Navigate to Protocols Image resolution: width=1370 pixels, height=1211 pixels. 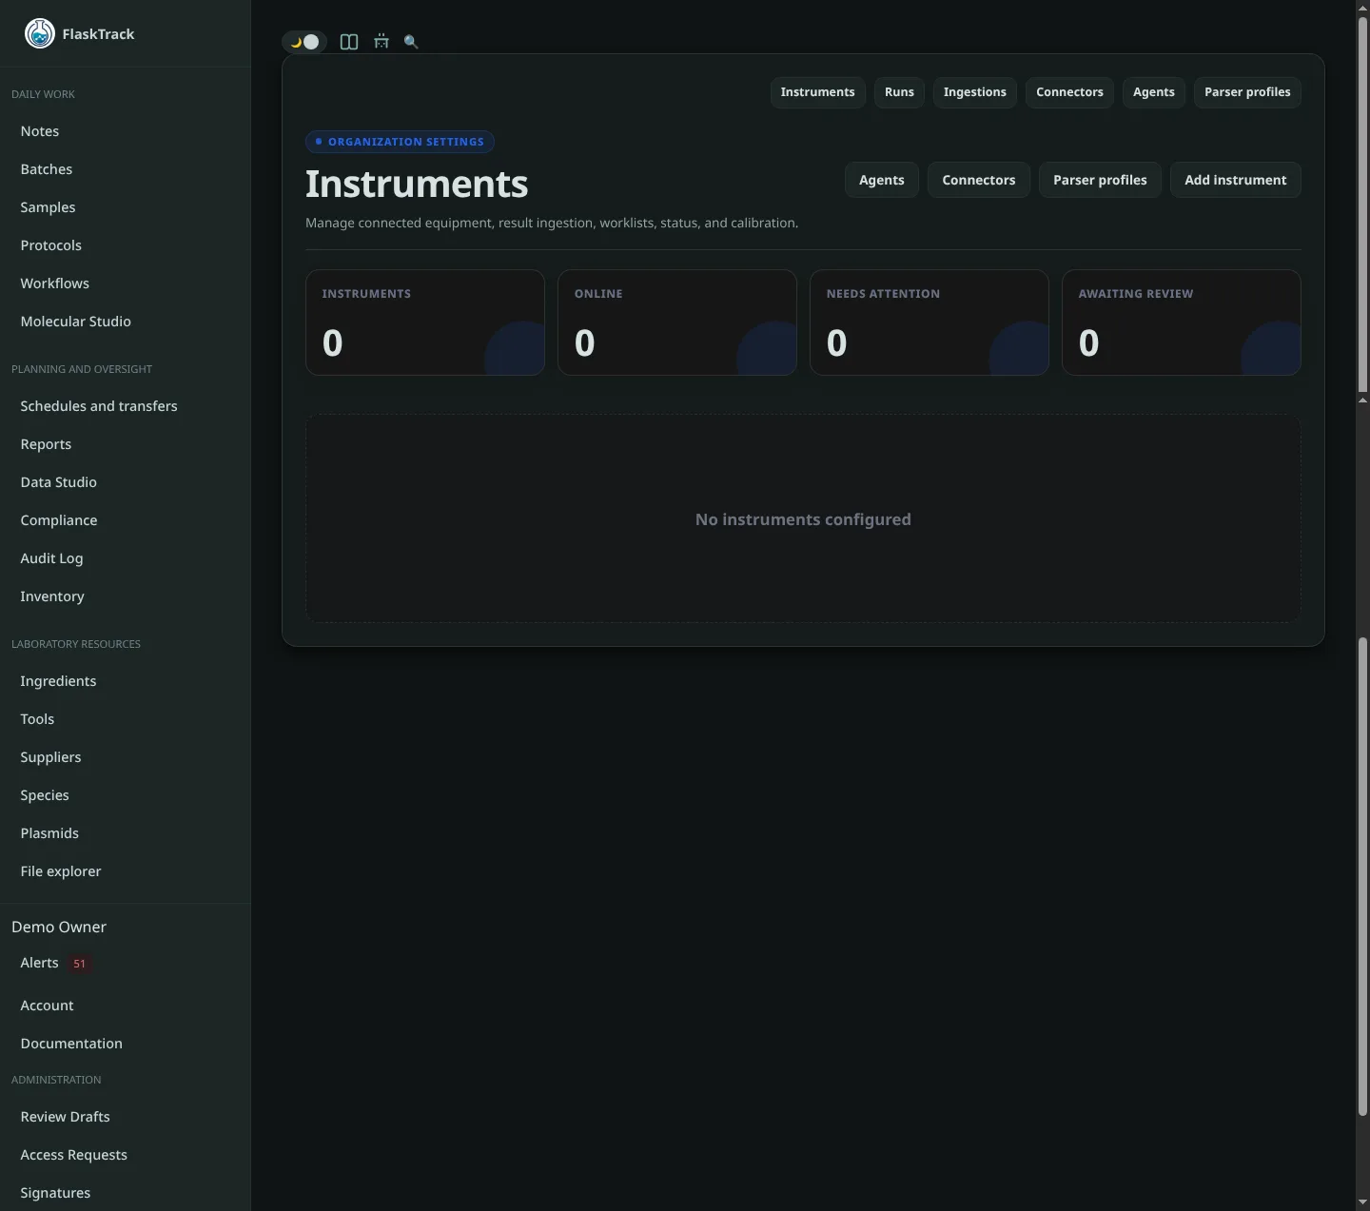[51, 245]
